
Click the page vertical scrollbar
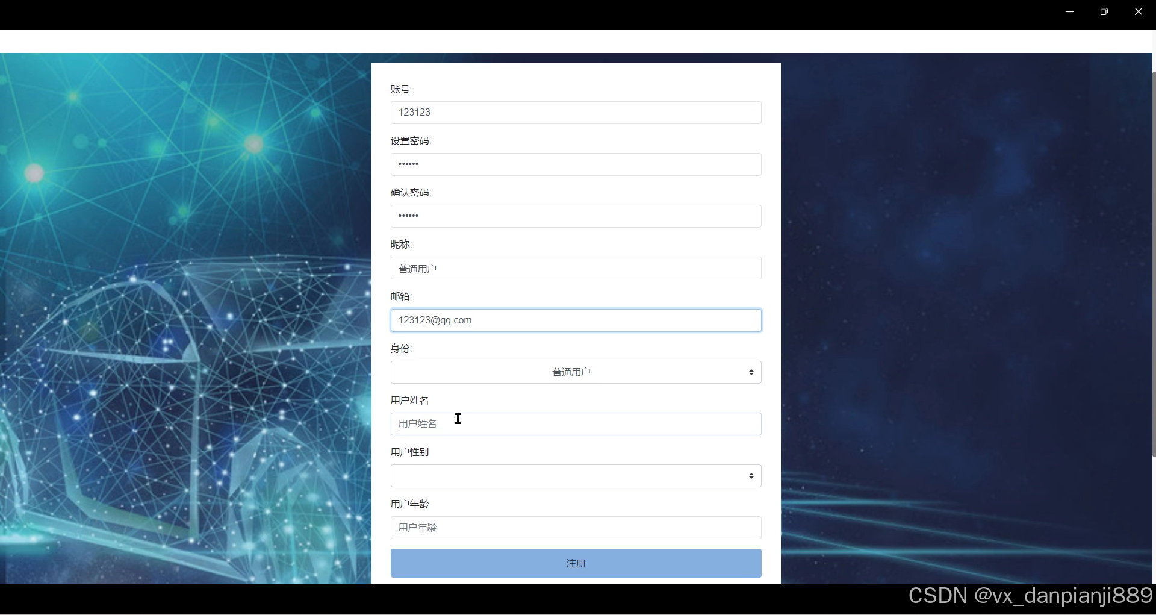[x=1154, y=265]
